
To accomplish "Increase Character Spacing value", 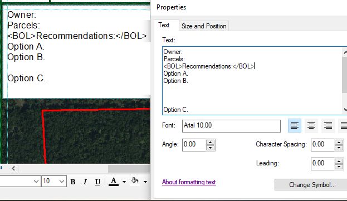I will coord(339,142).
